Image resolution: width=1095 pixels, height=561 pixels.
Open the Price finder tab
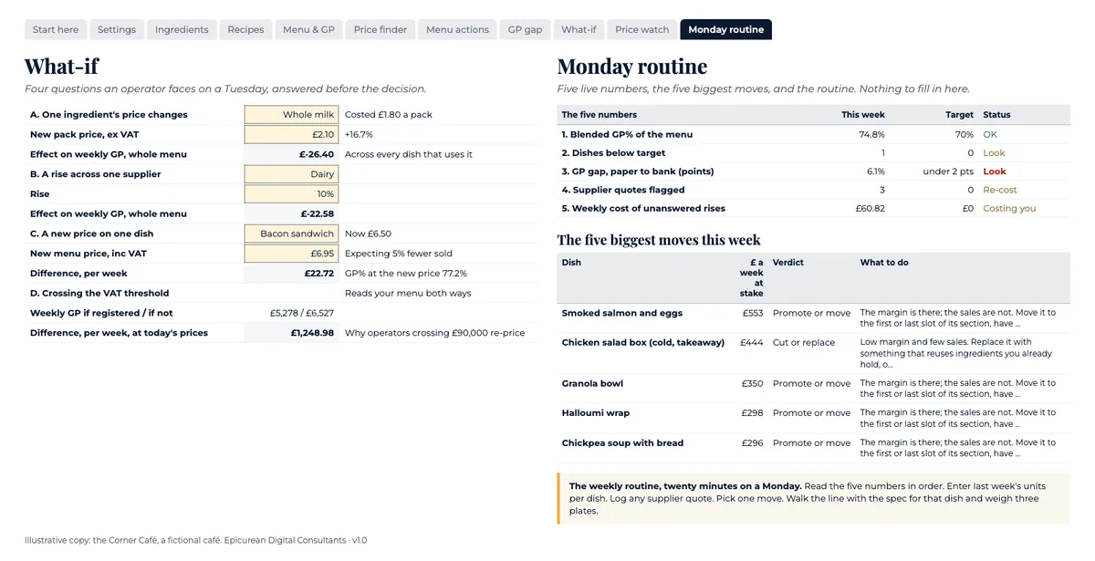coord(381,29)
